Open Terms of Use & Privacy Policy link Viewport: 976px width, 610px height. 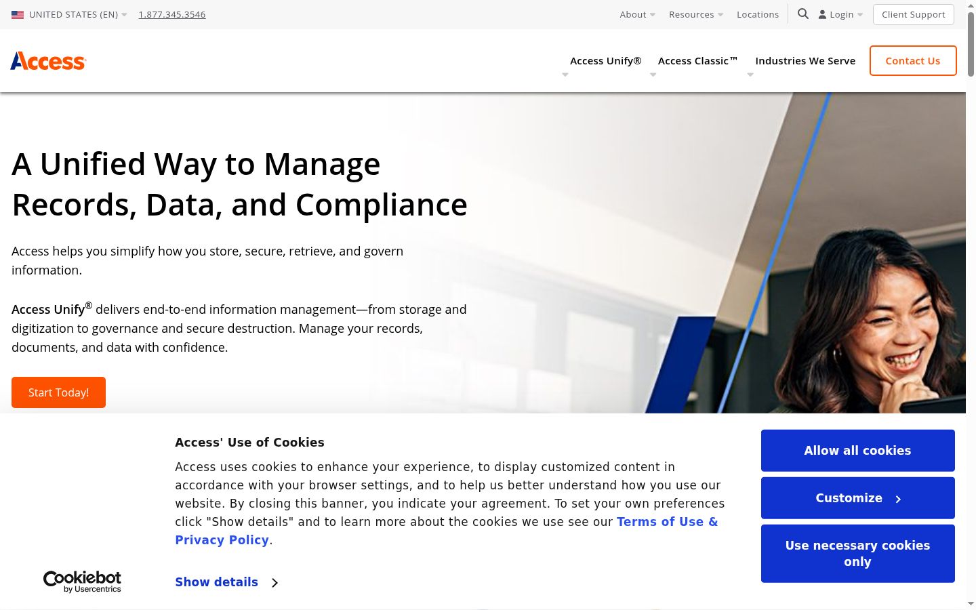[x=446, y=531]
